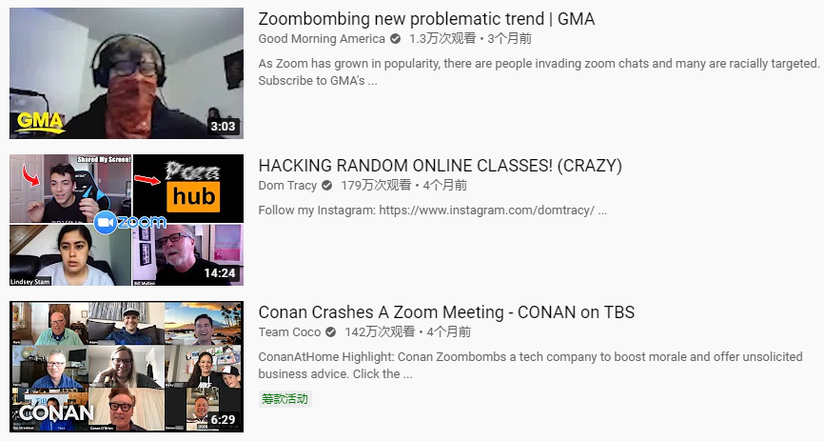This screenshot has height=441, width=824.
Task: Click the Good Morning America verified badge
Action: point(395,38)
